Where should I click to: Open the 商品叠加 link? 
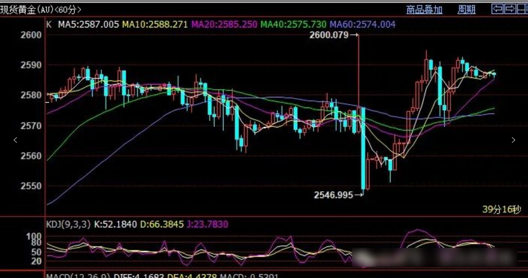click(424, 10)
